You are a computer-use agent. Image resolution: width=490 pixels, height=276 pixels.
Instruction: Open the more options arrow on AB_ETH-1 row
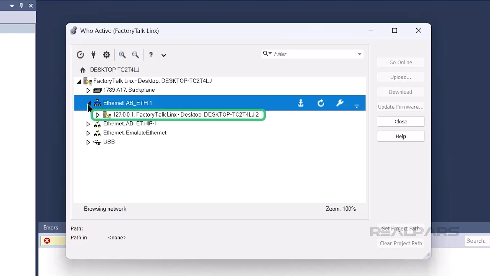(x=357, y=106)
